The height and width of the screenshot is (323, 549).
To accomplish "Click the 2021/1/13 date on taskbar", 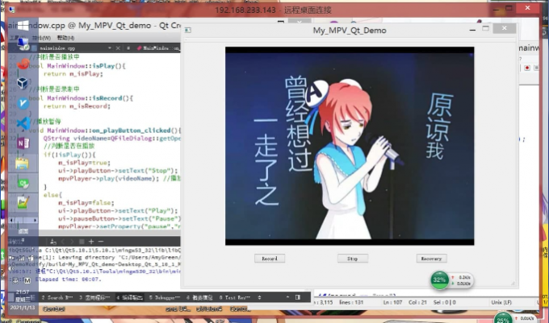I will click(x=23, y=308).
